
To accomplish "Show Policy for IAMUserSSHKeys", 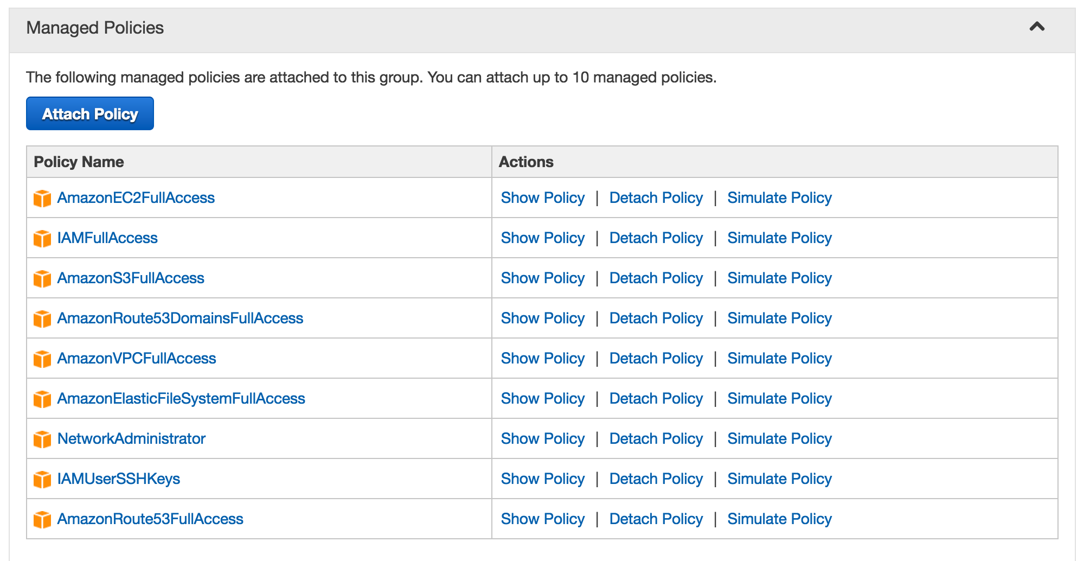I will [x=543, y=479].
